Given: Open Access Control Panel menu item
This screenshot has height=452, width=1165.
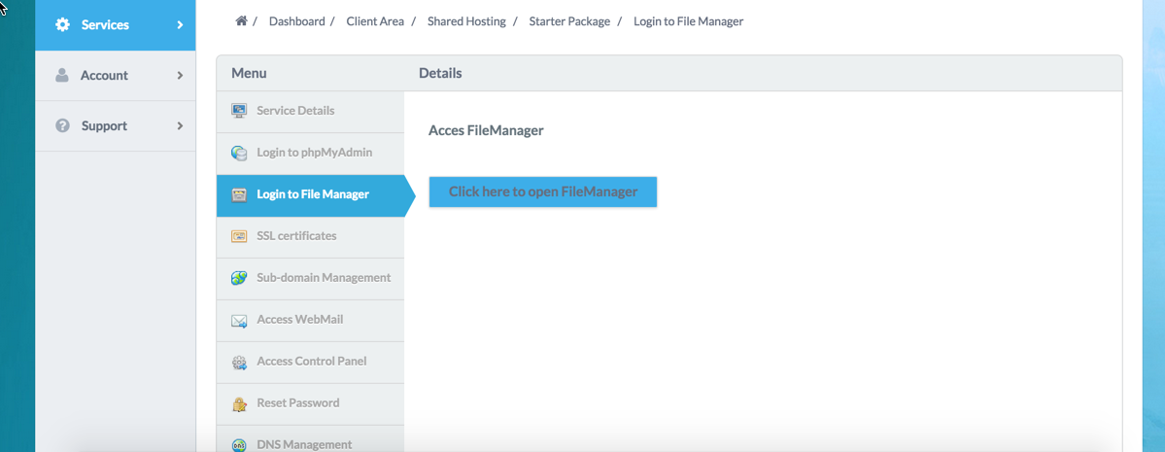Looking at the screenshot, I should [x=311, y=362].
